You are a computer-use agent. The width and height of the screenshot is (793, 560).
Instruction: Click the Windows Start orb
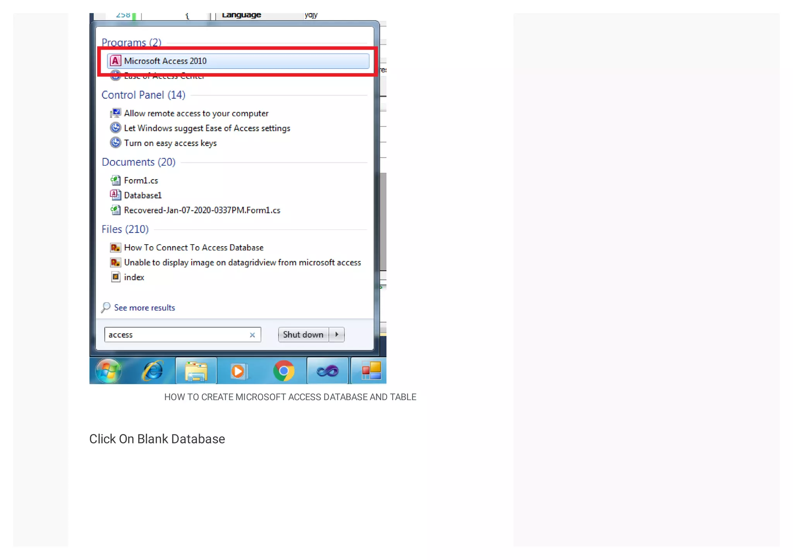point(109,371)
